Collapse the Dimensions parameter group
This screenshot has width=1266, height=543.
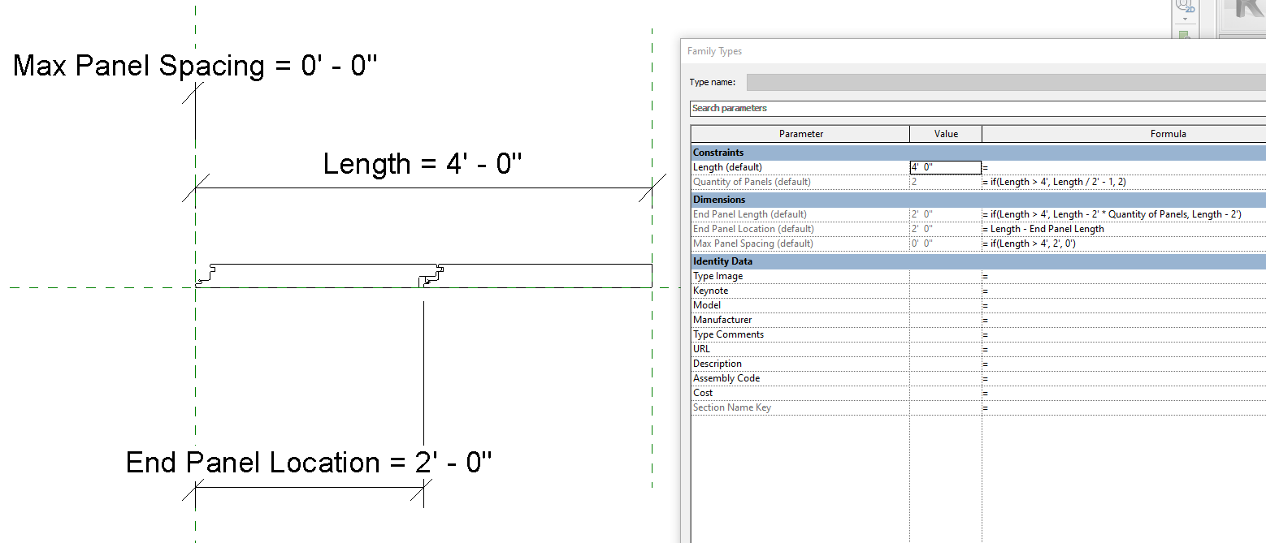[978, 200]
